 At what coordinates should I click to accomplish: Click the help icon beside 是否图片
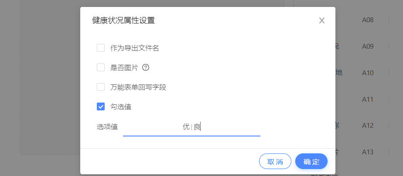click(146, 67)
